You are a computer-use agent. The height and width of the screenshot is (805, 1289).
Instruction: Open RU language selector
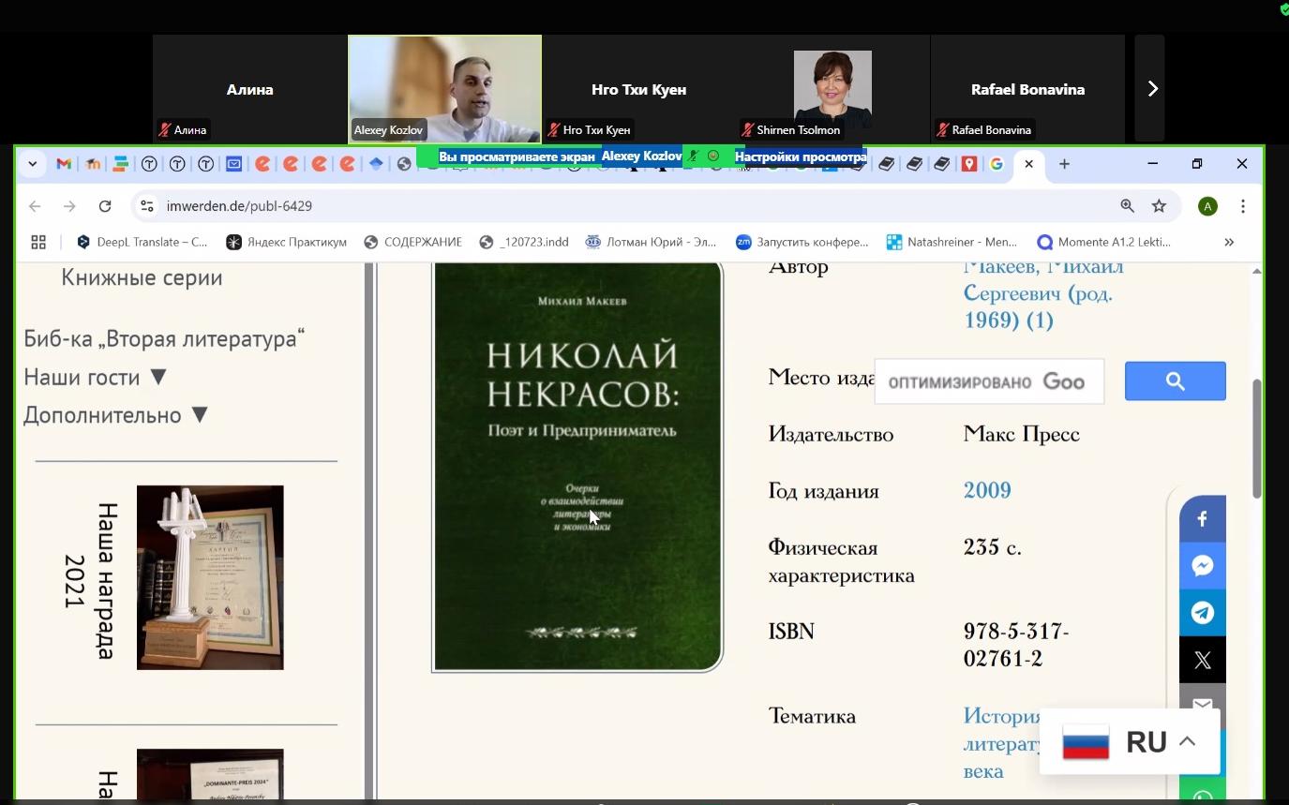(x=1130, y=742)
